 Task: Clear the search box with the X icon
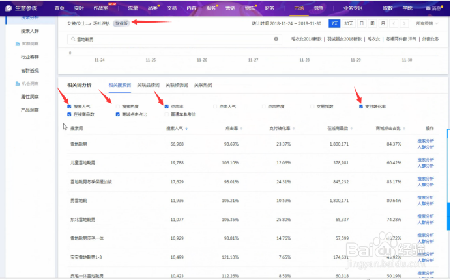276,39
